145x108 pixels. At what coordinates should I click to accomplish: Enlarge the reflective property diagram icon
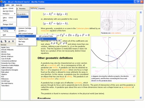pos(134,76)
